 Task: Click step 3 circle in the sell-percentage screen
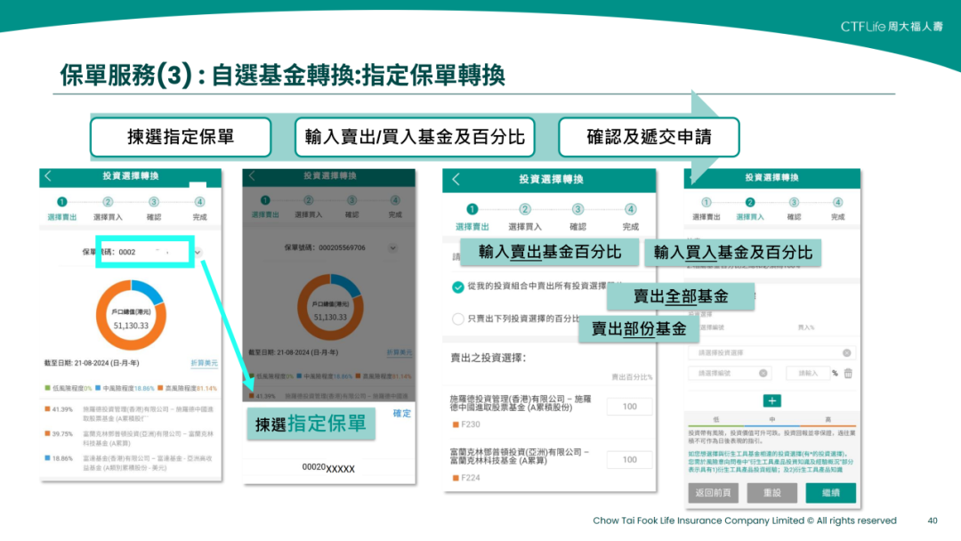(x=577, y=209)
